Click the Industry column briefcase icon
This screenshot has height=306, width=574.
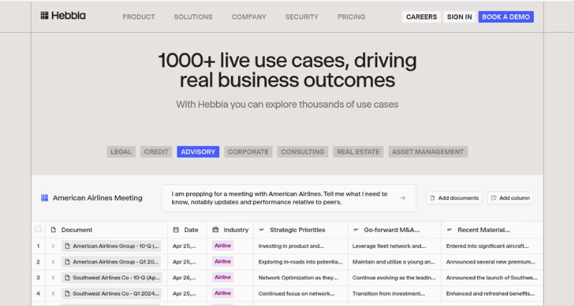coord(215,230)
